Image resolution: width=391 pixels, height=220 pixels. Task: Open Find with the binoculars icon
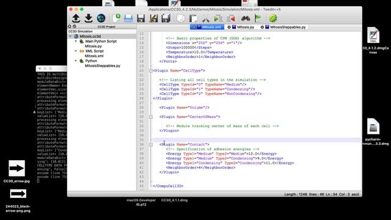click(246, 18)
